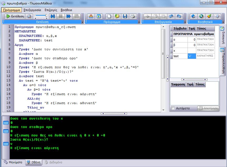Viewport: 227px width, 167px height.
Task: Open the info icon in Βοηθητικά
Action: pyautogui.click(x=217, y=16)
